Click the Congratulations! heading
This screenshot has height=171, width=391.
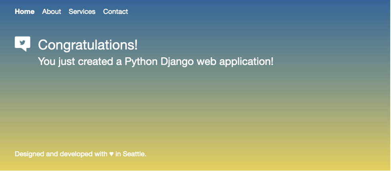pyautogui.click(x=88, y=45)
